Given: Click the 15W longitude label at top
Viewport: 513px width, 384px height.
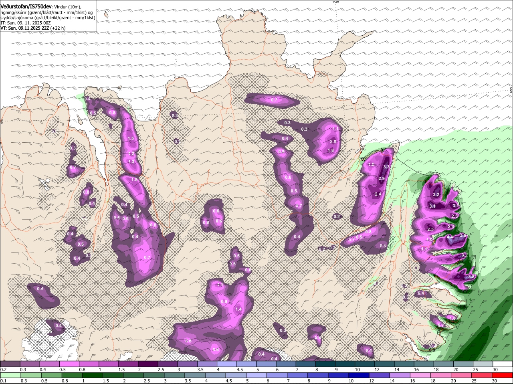Looking at the screenshot, I should coord(335,2).
